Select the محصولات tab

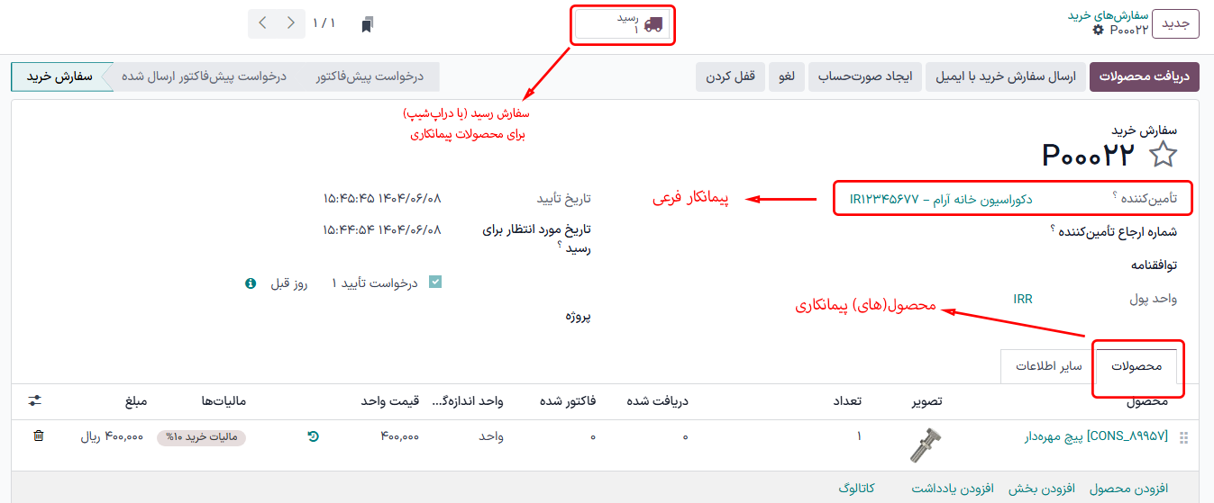1136,366
